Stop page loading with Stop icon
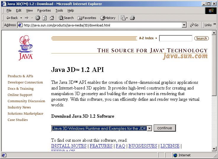This screenshot has width=218, height=159. 38,18
